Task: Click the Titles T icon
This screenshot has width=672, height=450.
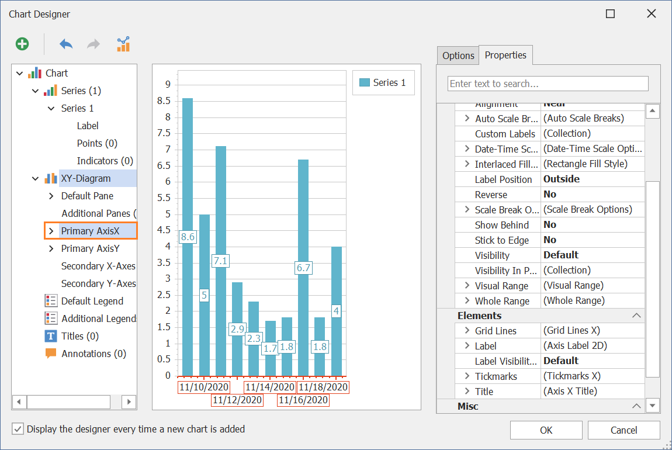Action: (51, 336)
